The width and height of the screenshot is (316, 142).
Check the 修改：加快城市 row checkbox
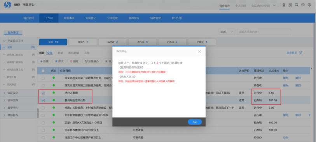click(x=43, y=108)
